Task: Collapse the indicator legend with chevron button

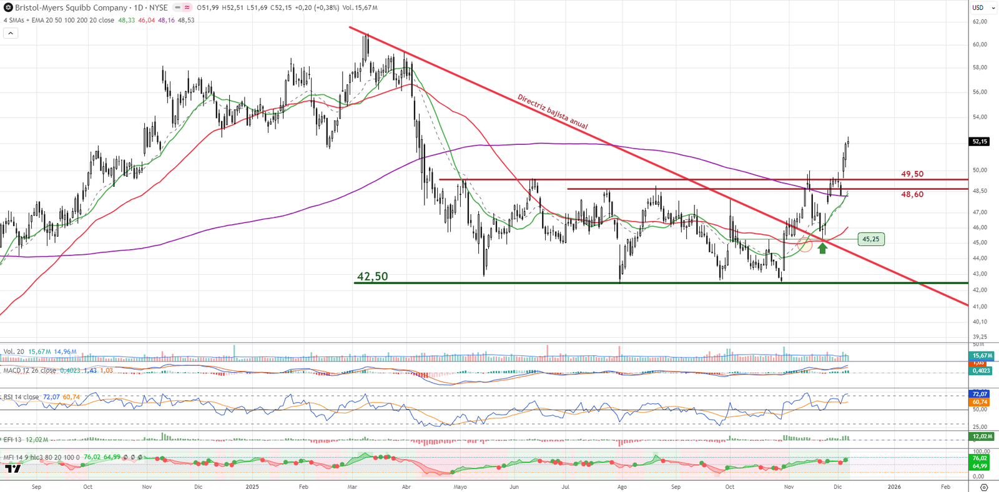Action: click(x=11, y=33)
